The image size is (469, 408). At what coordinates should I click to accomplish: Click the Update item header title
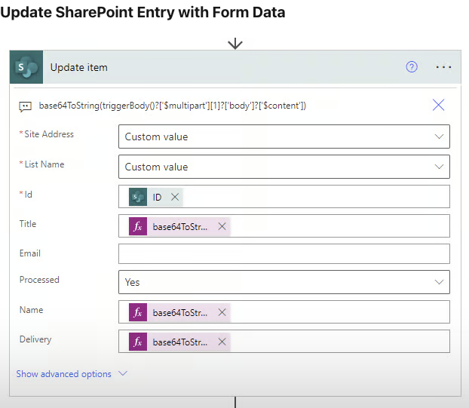[x=79, y=67]
